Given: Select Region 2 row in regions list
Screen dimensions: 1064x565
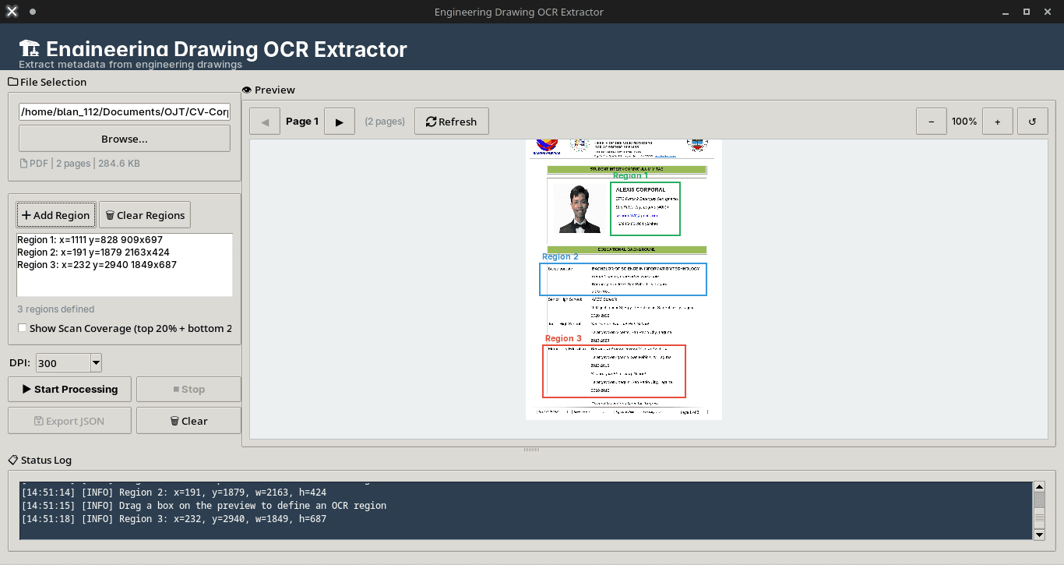Looking at the screenshot, I should pos(125,252).
